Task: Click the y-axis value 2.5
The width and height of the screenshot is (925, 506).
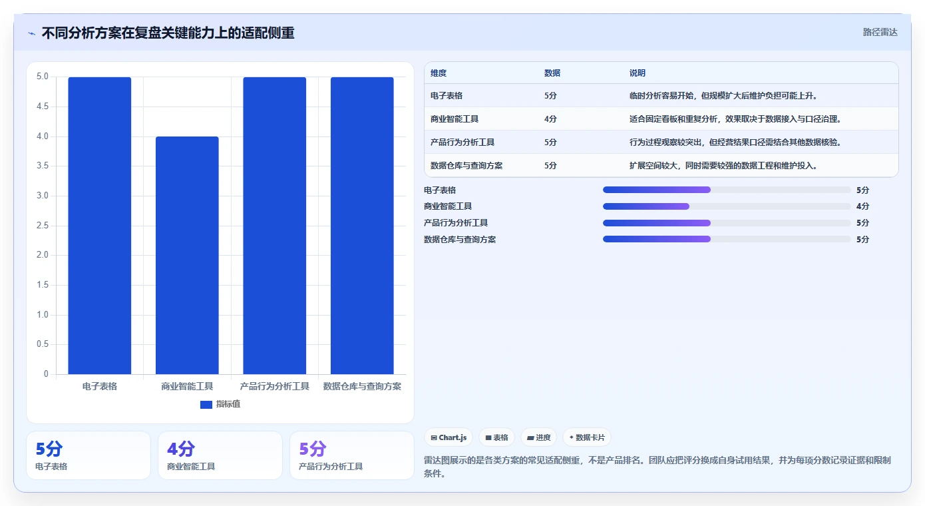Action: pyautogui.click(x=43, y=226)
